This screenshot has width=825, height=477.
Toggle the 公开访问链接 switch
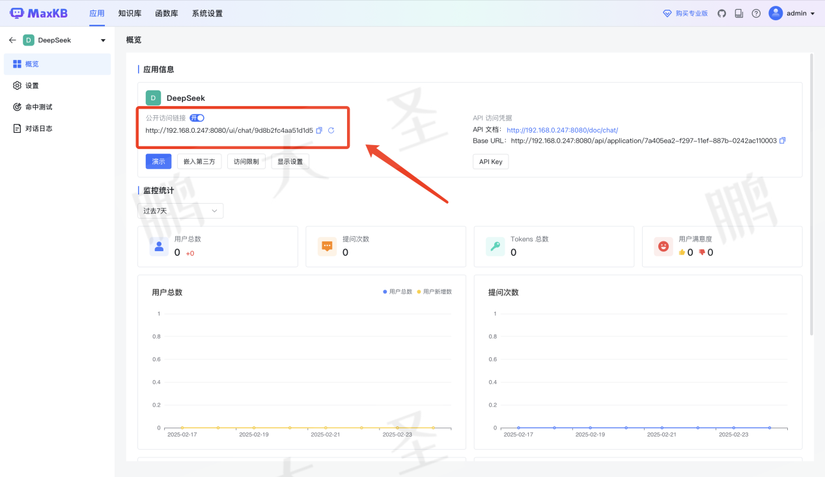click(x=197, y=118)
